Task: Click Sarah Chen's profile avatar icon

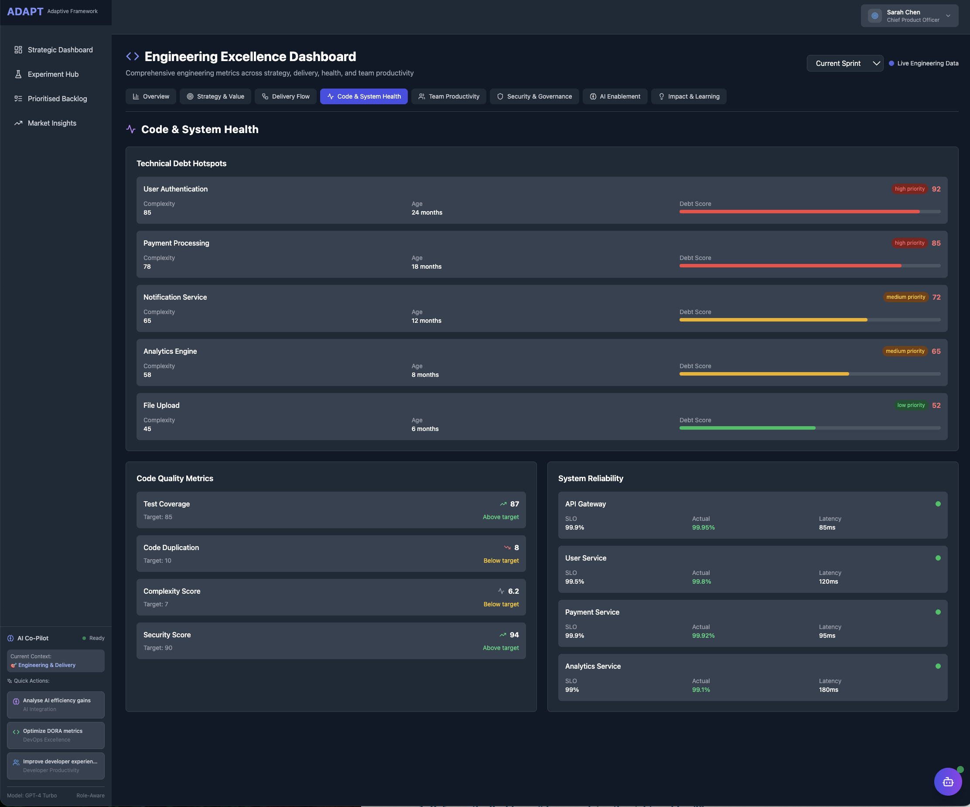Action: 874,16
